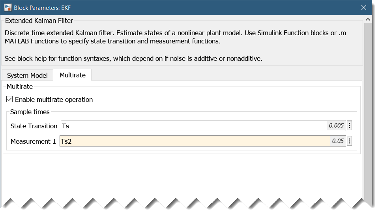Focus the Measurement 1 sample time field
The height and width of the screenshot is (214, 378).
pos(193,141)
